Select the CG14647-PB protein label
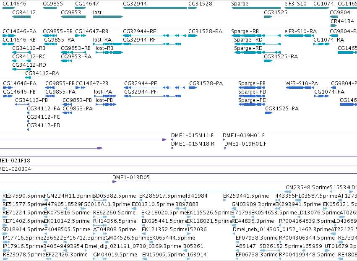357x261 pixels. (92, 84)
